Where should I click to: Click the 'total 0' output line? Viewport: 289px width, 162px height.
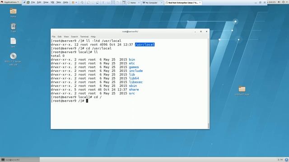(x=58, y=56)
